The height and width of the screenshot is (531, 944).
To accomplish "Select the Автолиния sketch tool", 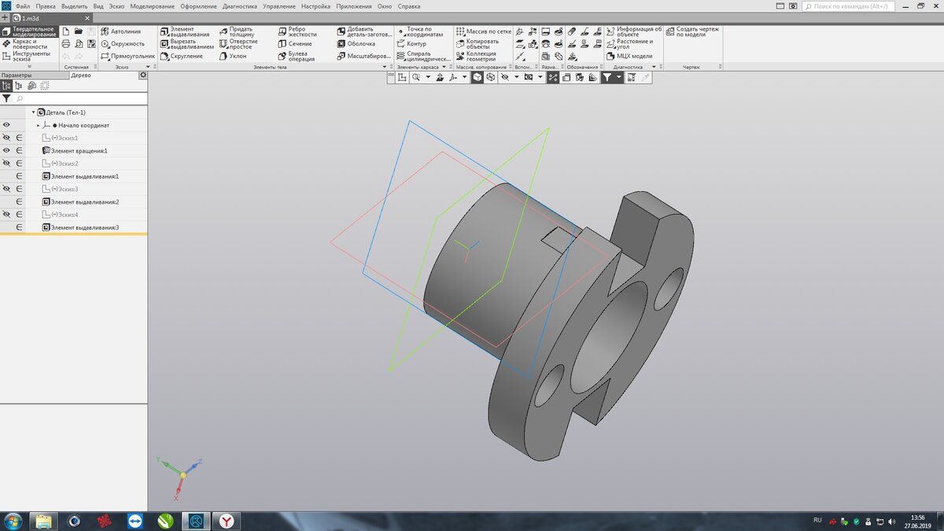I will 120,31.
